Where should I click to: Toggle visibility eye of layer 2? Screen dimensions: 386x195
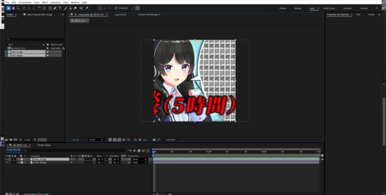pos(7,163)
